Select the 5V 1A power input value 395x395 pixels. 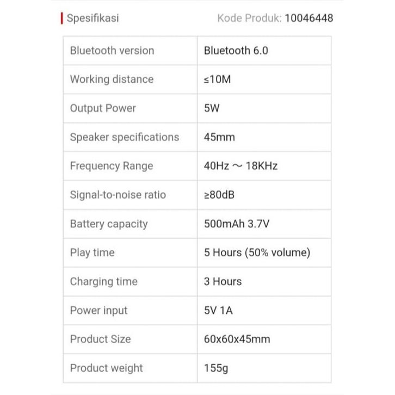[x=219, y=310]
